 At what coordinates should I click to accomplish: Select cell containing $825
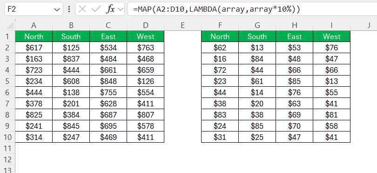point(34,115)
